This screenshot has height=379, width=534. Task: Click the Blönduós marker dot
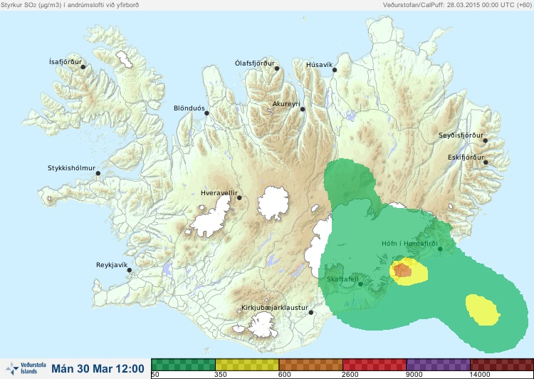click(x=206, y=113)
